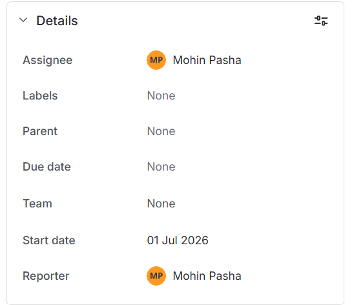Select the Assignee name Mohin Pasha

pyautogui.click(x=207, y=60)
